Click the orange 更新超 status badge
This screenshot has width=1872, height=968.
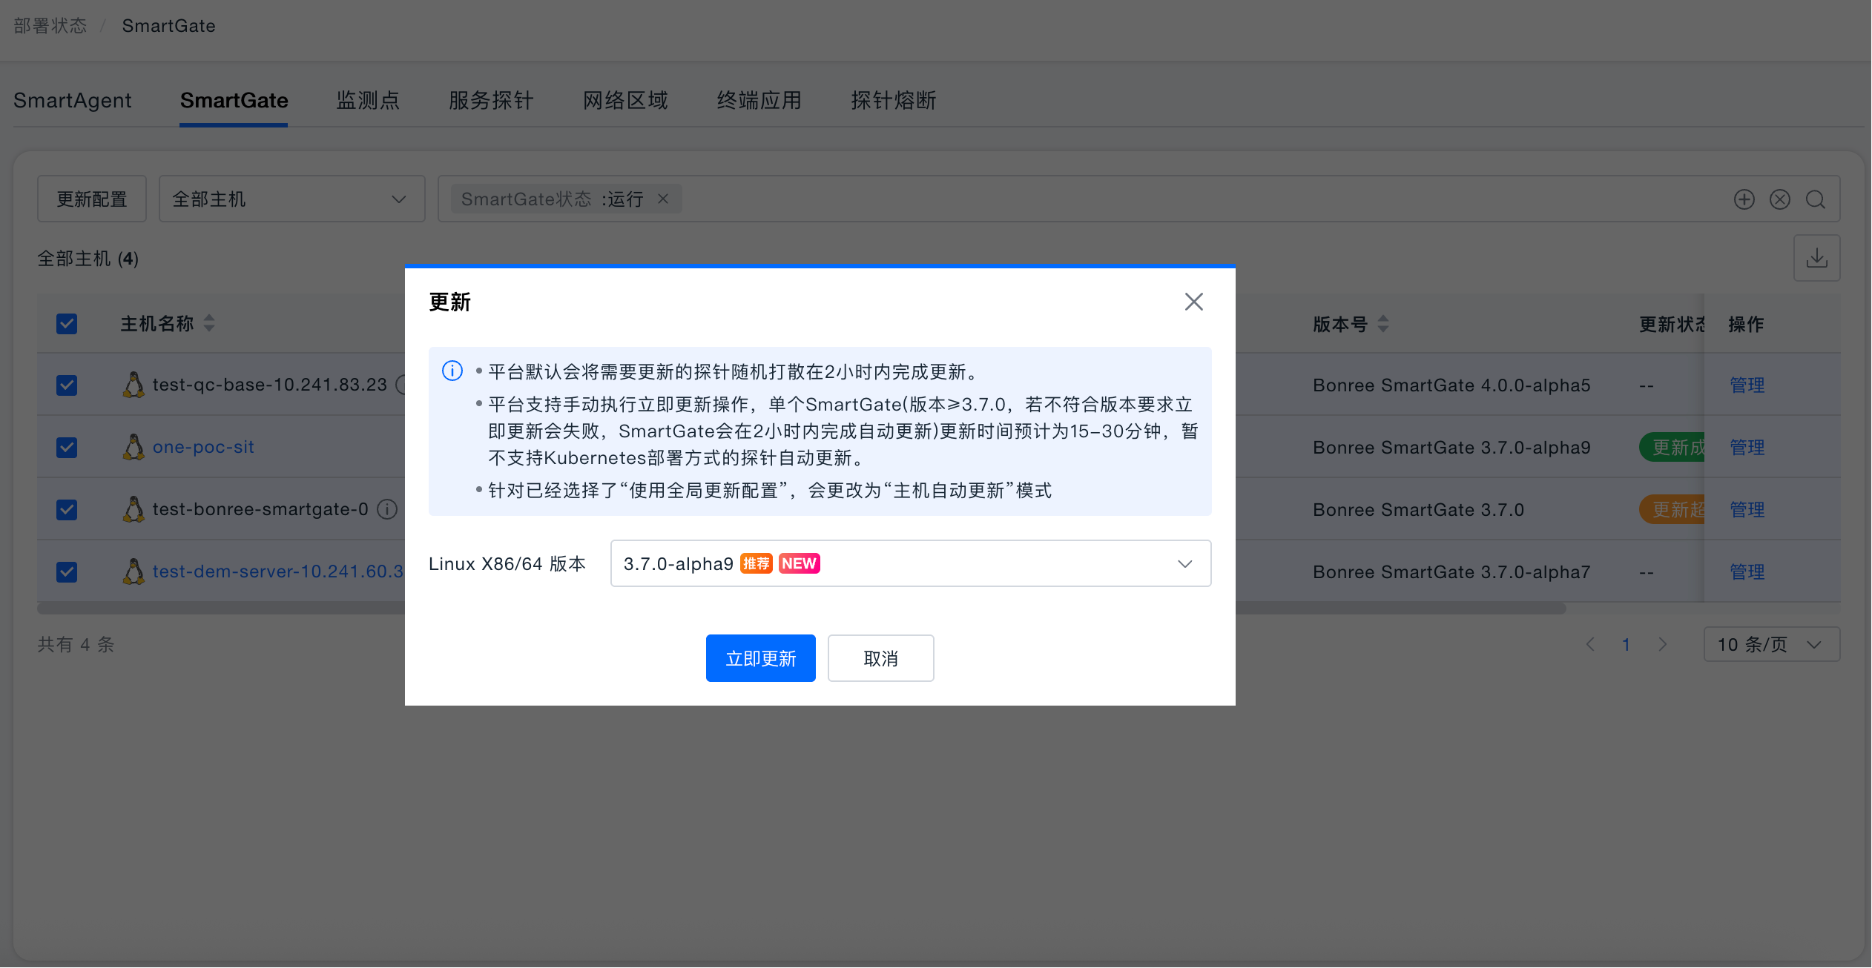[1672, 509]
